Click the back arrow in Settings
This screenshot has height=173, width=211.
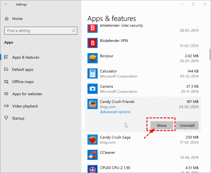pos(6,4)
